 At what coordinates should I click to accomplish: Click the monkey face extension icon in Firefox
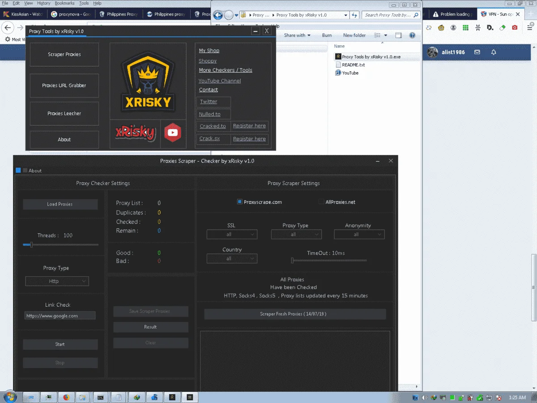(441, 28)
